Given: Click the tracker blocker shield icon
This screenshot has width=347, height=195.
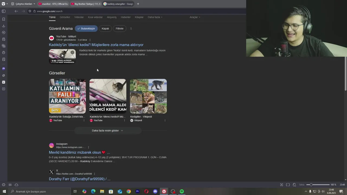Looking at the screenshot, I should click(x=30, y=11).
